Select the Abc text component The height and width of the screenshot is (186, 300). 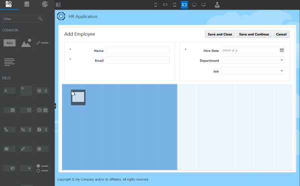click(x=9, y=43)
